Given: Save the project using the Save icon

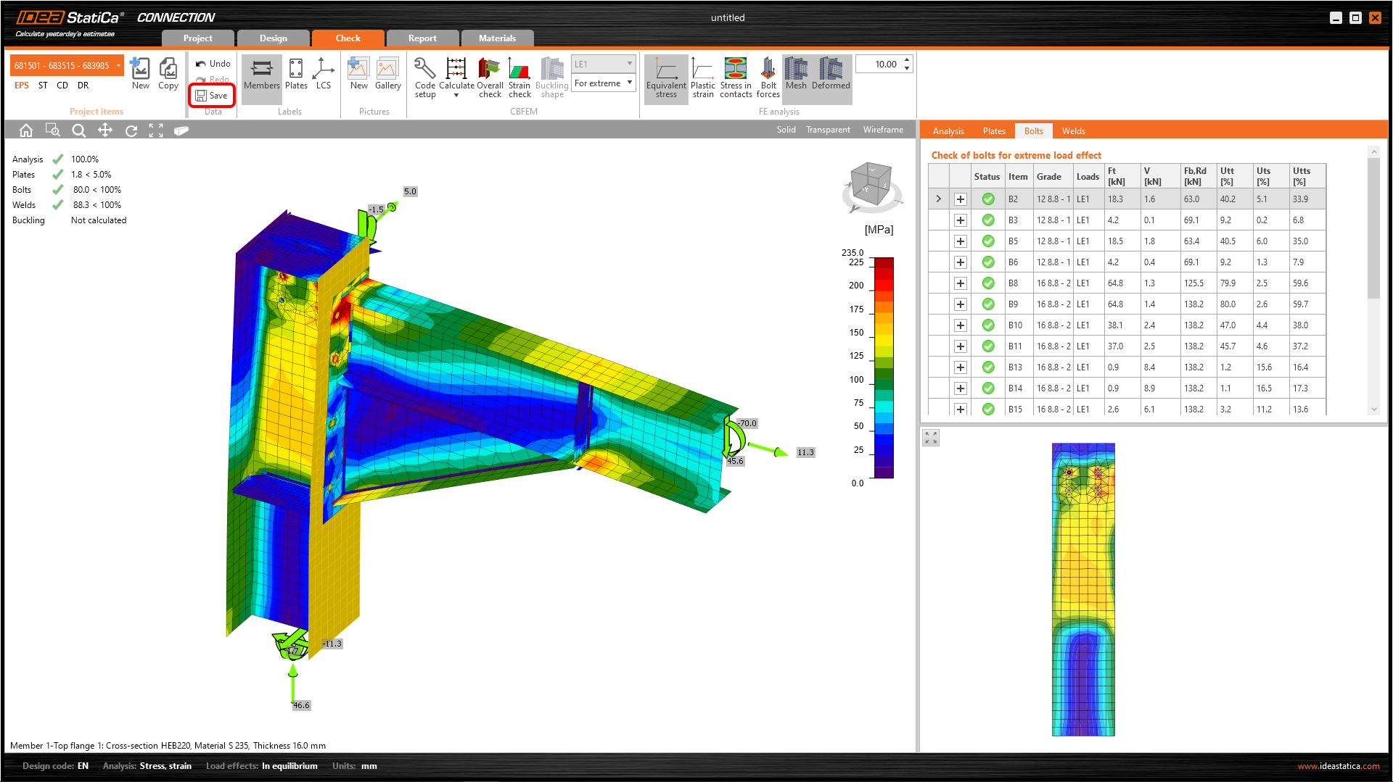Looking at the screenshot, I should pyautogui.click(x=212, y=95).
